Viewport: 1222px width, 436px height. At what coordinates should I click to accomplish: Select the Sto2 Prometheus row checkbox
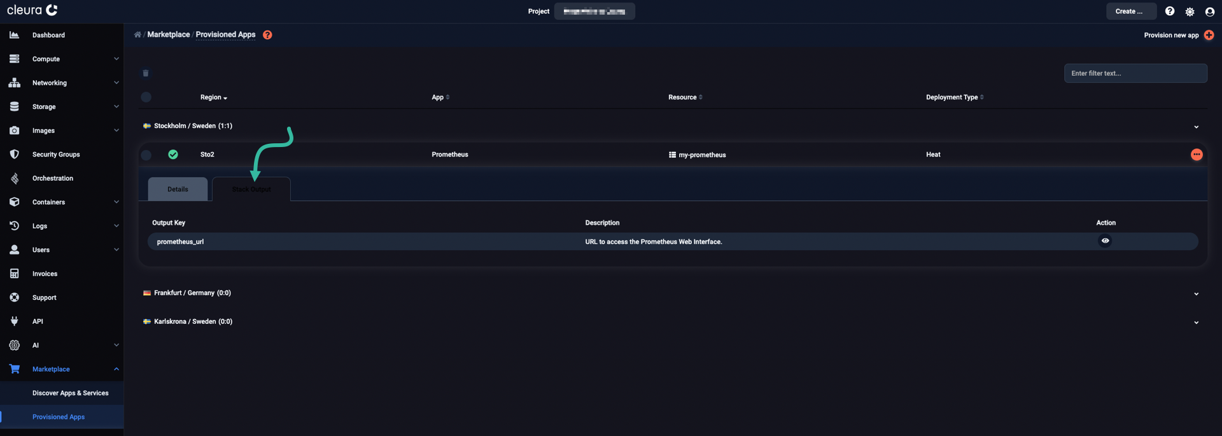146,155
